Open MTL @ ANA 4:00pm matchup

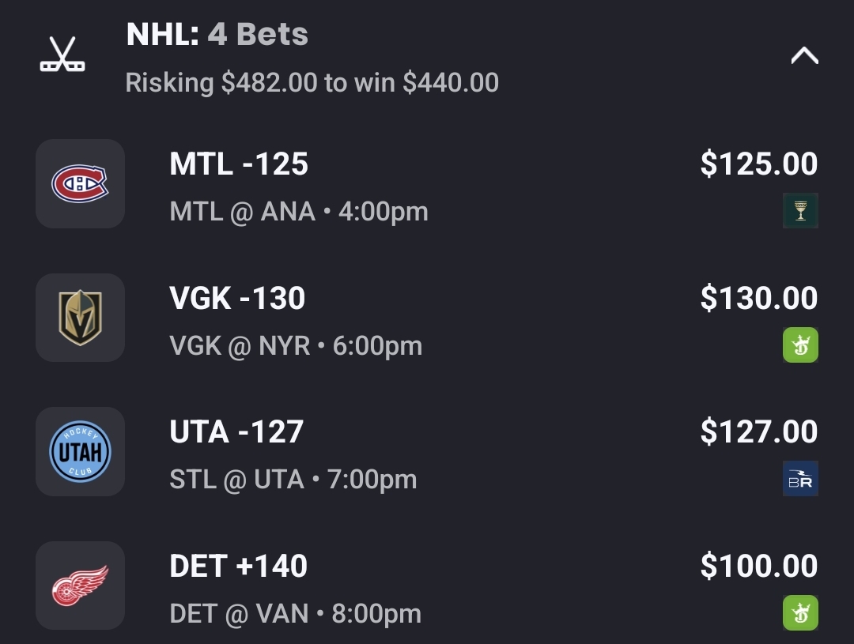(x=299, y=212)
